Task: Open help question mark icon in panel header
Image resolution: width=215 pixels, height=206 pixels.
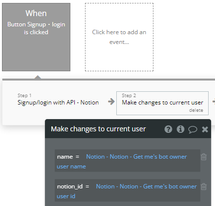Action: [x=168, y=129]
